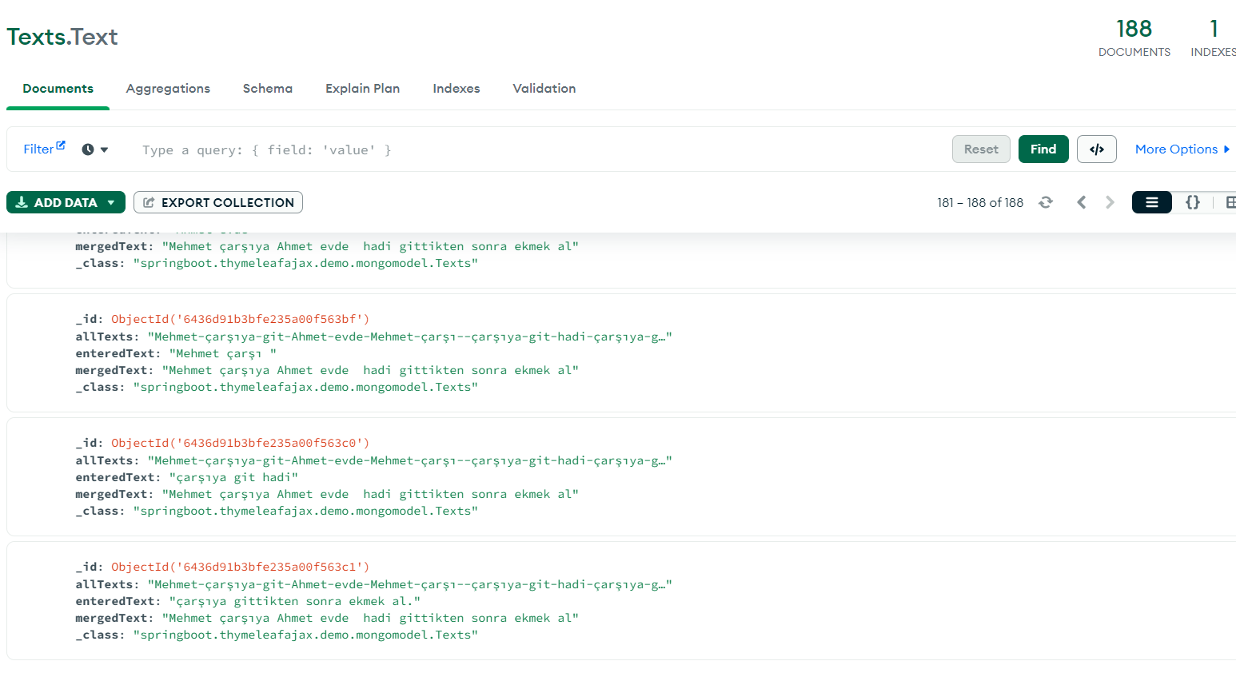Click allTexts value in 563c0 document
Viewport: 1236px width, 673px height.
tap(409, 460)
